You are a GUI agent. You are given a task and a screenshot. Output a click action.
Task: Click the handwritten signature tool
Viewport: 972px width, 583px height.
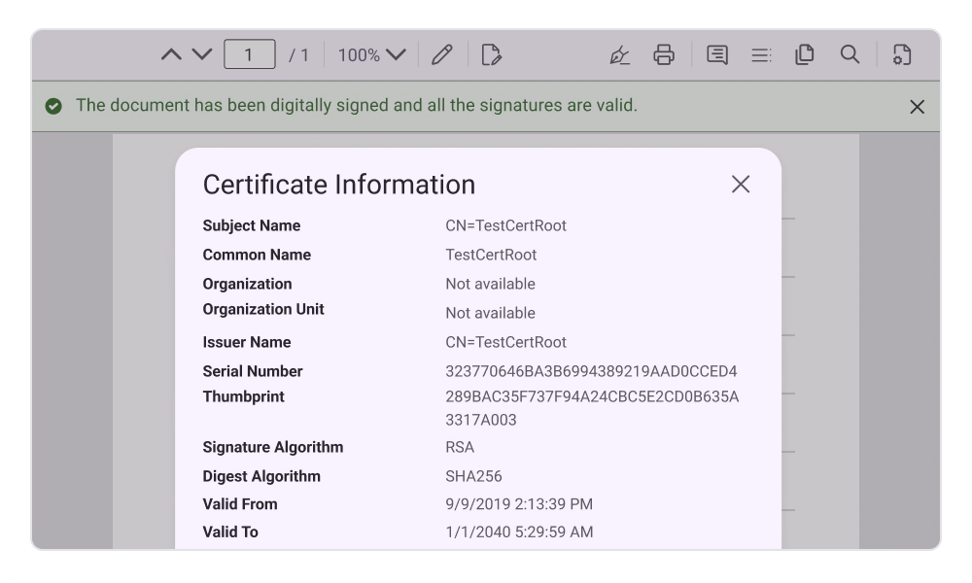point(619,55)
